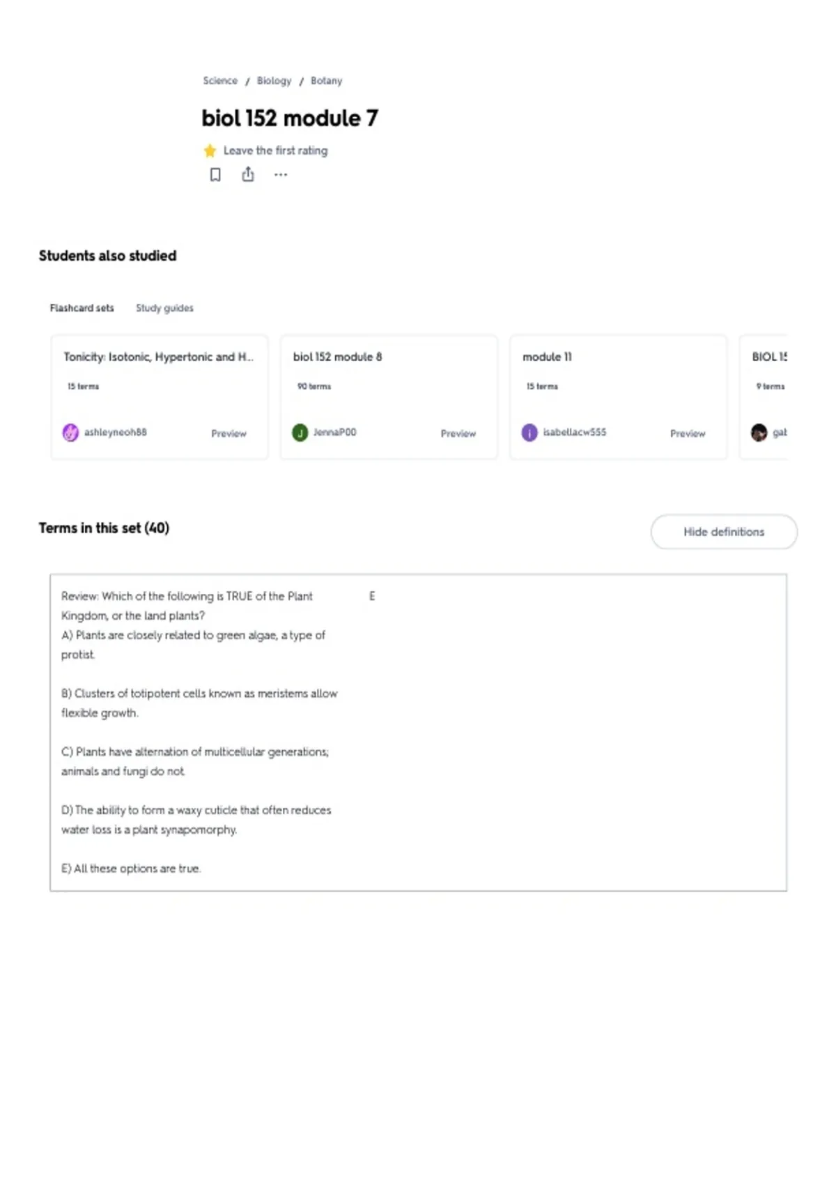Image resolution: width=836 pixels, height=1185 pixels.
Task: Click the bookmark save icon
Action: coord(215,174)
